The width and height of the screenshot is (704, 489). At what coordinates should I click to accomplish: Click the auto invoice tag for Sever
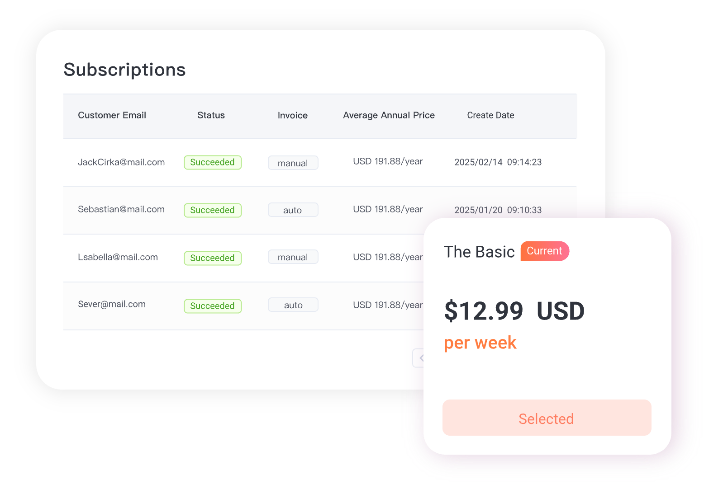pyautogui.click(x=293, y=305)
